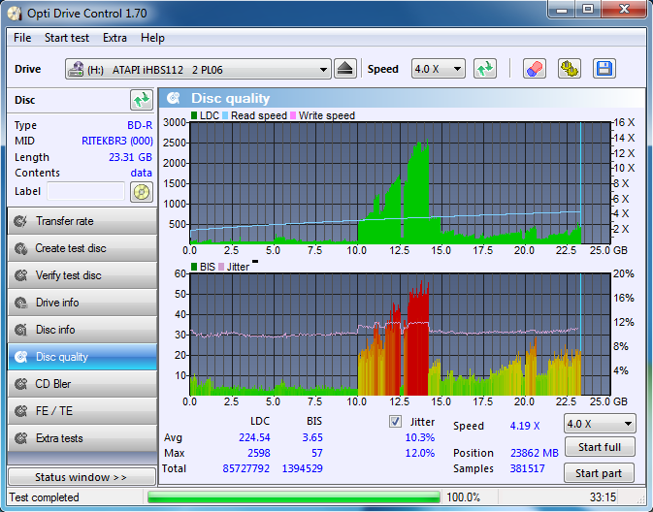Click the LDC Total value 85727792
Screen dimensions: 653x512
[x=245, y=468]
